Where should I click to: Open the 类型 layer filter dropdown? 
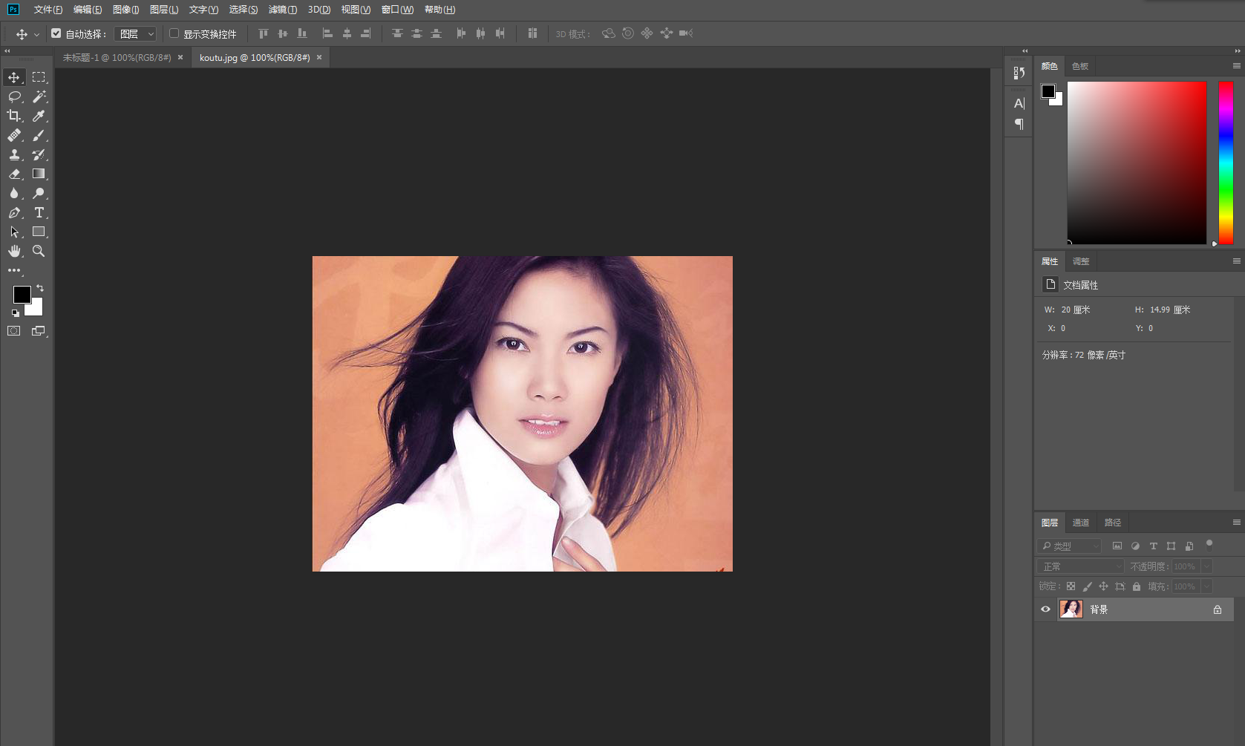point(1069,546)
